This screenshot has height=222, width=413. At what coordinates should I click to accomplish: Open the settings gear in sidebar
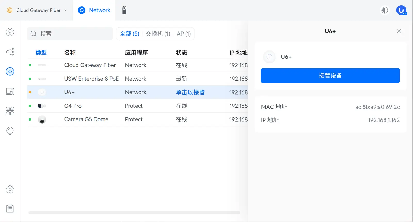coord(10,189)
